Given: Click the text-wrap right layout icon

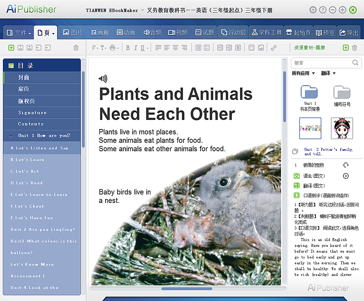Looking at the screenshot, I should (220, 48).
